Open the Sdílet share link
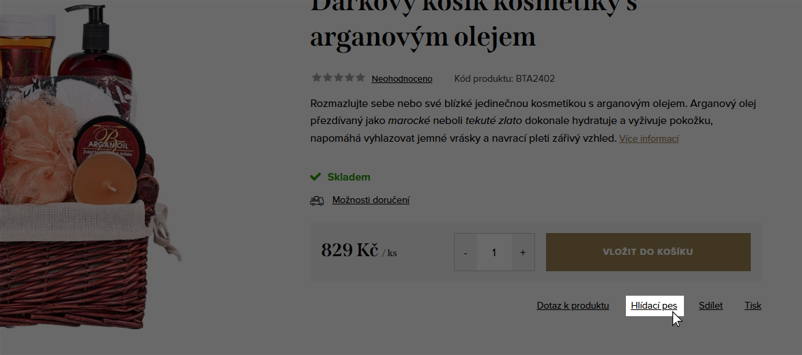 (x=711, y=305)
